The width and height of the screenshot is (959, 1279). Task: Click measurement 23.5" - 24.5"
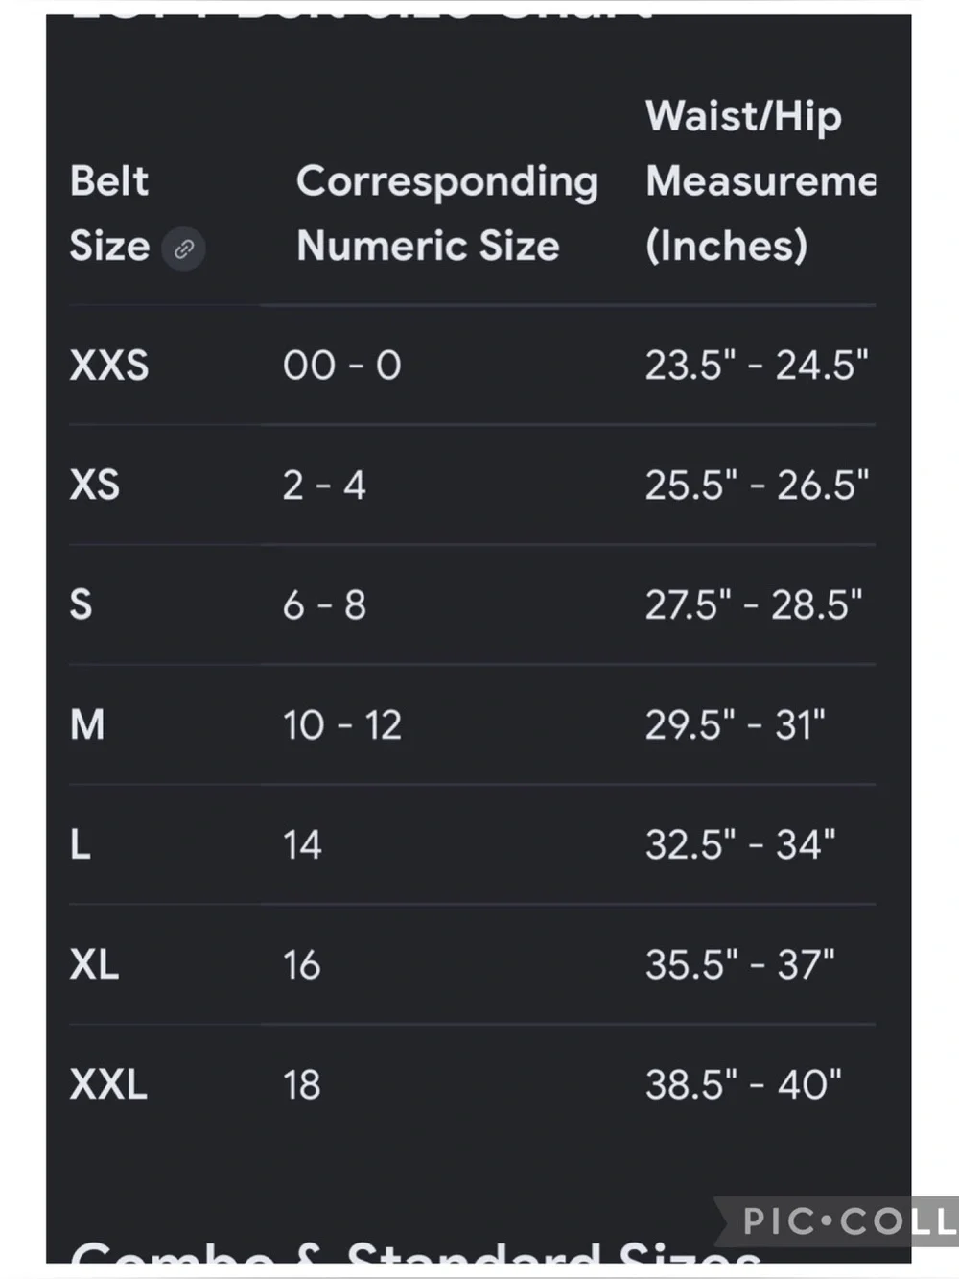pyautogui.click(x=757, y=366)
